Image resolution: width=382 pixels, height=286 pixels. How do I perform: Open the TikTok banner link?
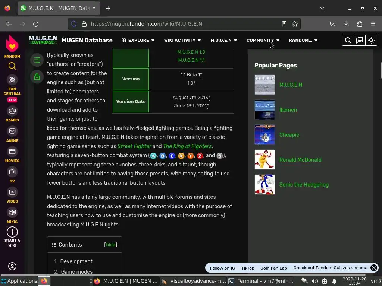(248, 268)
